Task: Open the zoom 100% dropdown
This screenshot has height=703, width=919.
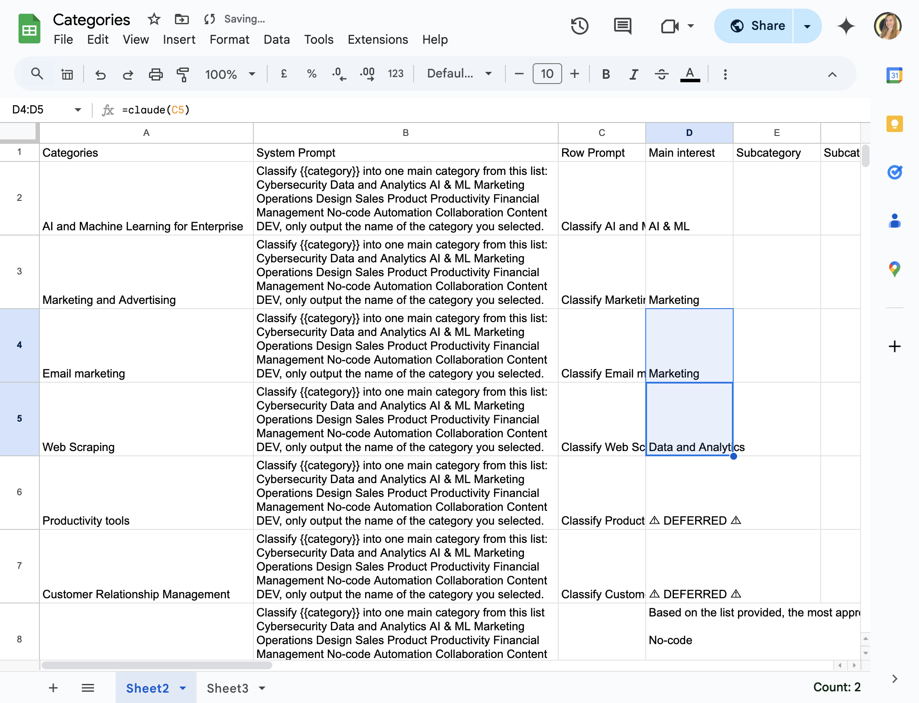Action: 230,74
